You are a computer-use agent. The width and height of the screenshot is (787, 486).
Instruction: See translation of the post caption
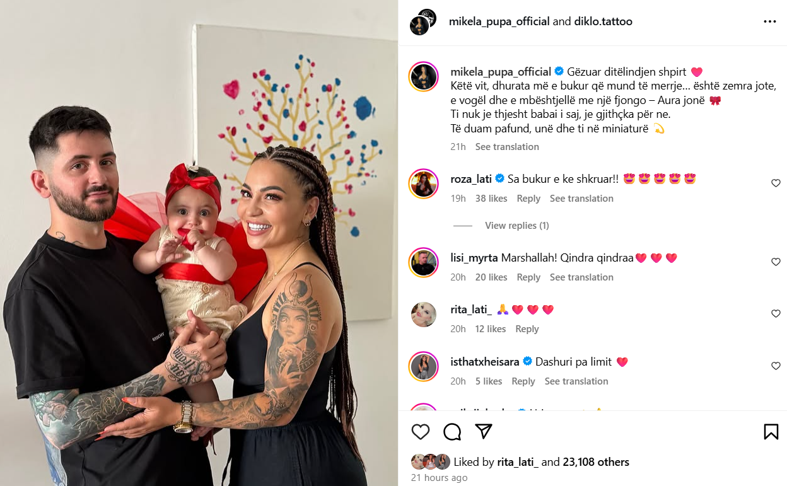(x=507, y=147)
